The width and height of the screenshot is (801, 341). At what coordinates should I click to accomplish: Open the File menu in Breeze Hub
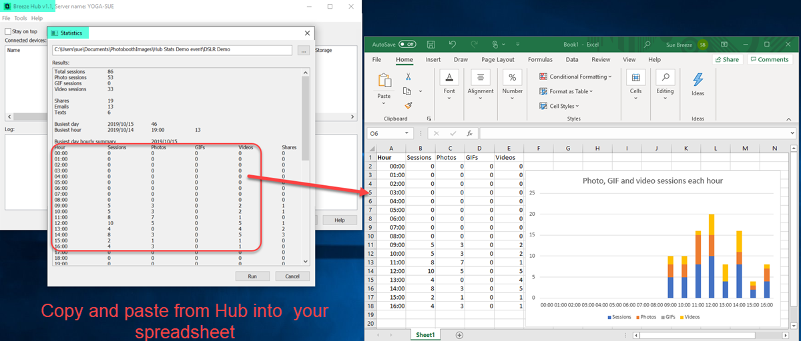click(x=6, y=18)
